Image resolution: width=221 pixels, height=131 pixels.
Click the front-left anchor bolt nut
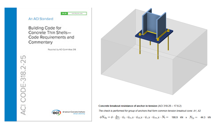click(140, 34)
